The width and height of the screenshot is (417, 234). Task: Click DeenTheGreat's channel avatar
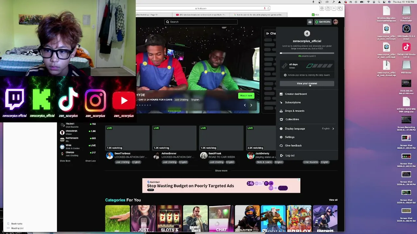(109, 156)
